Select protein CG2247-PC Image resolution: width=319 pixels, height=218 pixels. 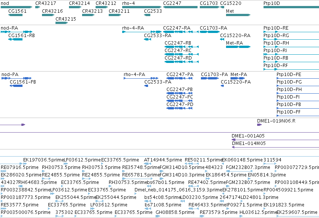180,101
